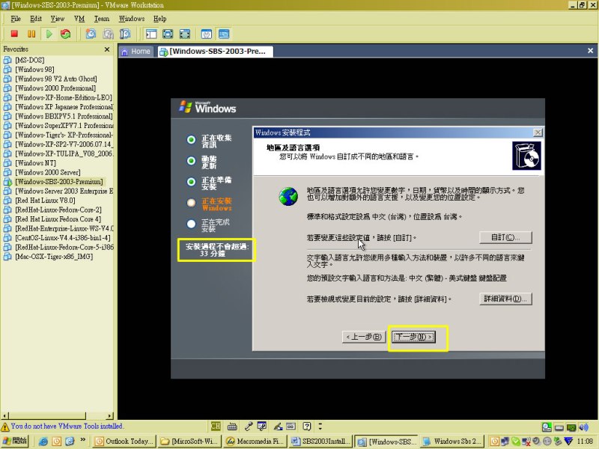Image resolution: width=599 pixels, height=449 pixels.
Task: Power on the VM with the green play icon
Action: coord(49,34)
